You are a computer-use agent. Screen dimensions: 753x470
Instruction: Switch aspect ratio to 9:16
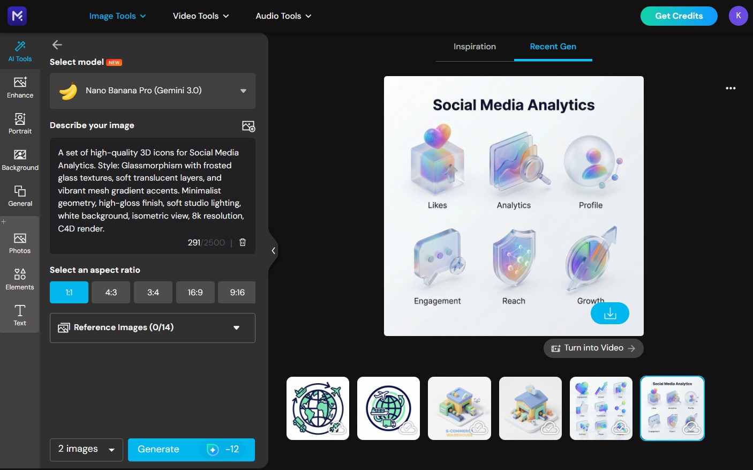point(237,292)
